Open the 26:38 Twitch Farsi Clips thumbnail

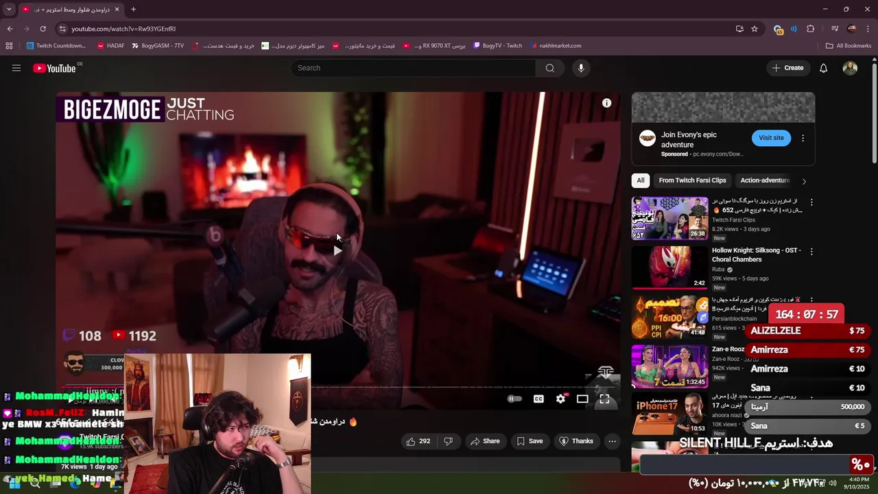pos(669,218)
